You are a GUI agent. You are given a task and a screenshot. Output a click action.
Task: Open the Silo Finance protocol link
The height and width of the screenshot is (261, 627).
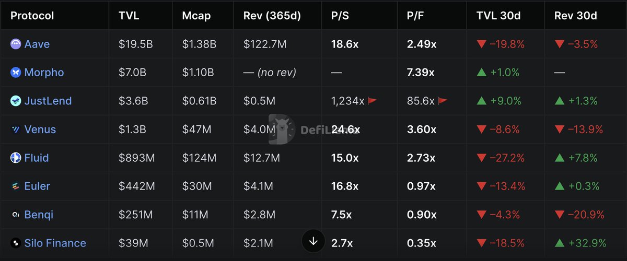(55, 243)
